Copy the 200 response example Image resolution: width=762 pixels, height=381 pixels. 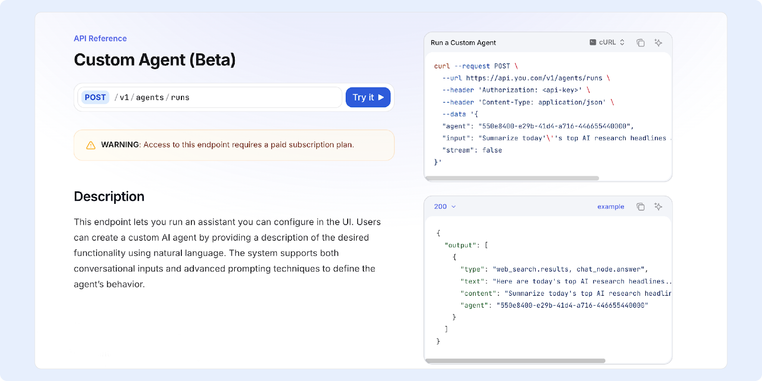pos(641,207)
